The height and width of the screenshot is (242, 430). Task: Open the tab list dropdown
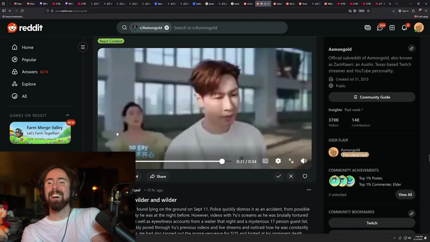(x=396, y=4)
